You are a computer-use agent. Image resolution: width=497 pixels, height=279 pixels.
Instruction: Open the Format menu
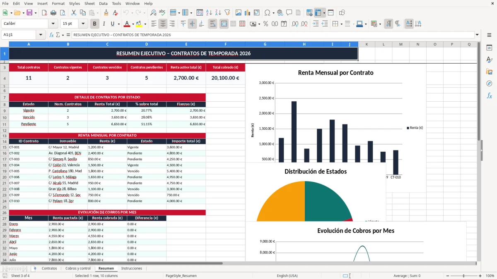[x=58, y=3]
